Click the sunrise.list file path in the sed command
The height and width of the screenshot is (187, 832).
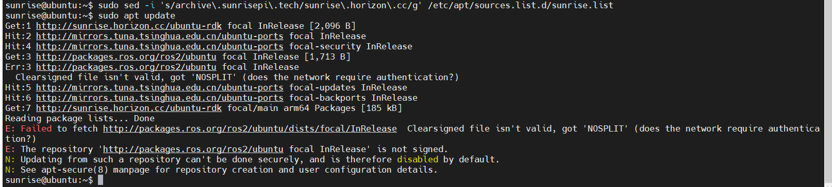[x=521, y=5]
